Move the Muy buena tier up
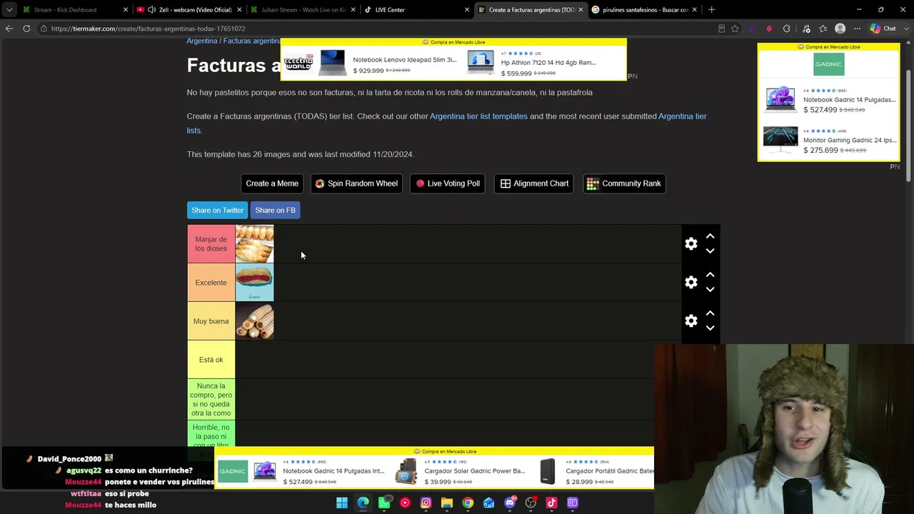 (x=710, y=313)
